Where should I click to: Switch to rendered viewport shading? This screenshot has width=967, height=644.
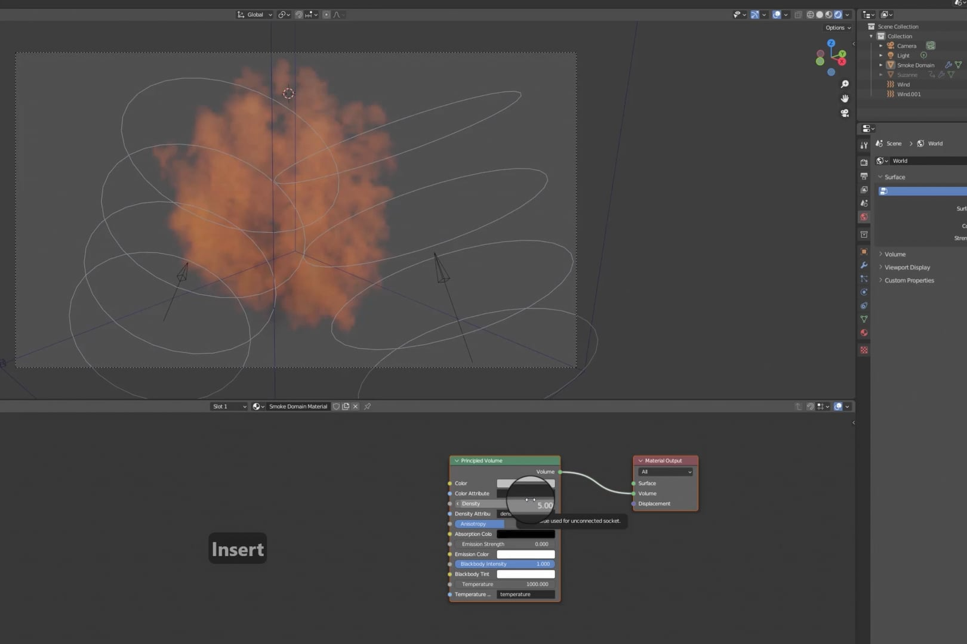838,15
